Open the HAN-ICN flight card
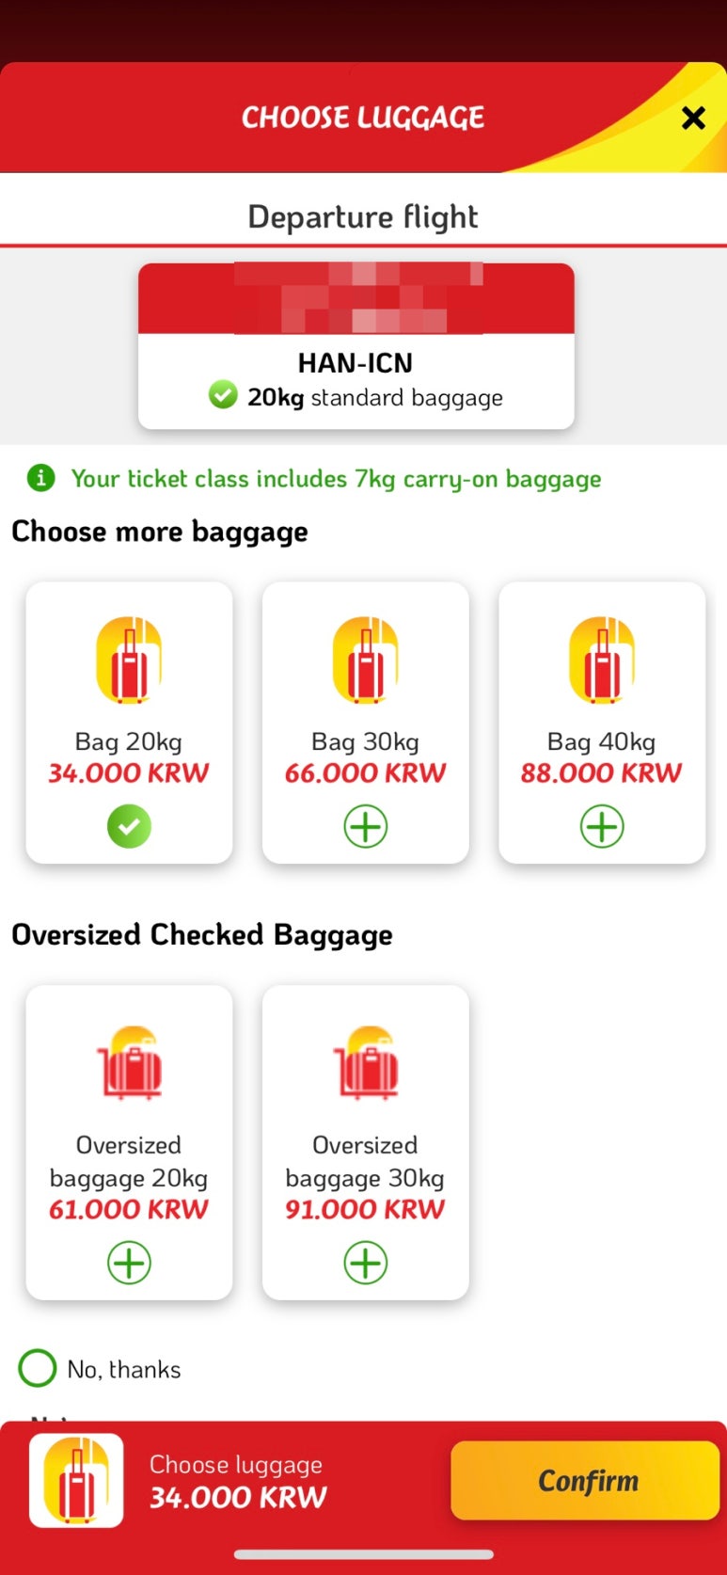 point(356,346)
